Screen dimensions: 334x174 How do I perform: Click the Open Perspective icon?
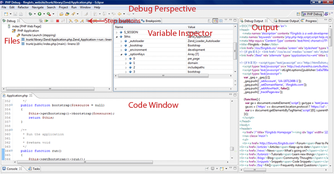click(298, 14)
